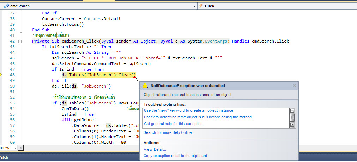Click 'With grdJobref' on line 56
Screen dimensions: 357x162
click(x=79, y=120)
